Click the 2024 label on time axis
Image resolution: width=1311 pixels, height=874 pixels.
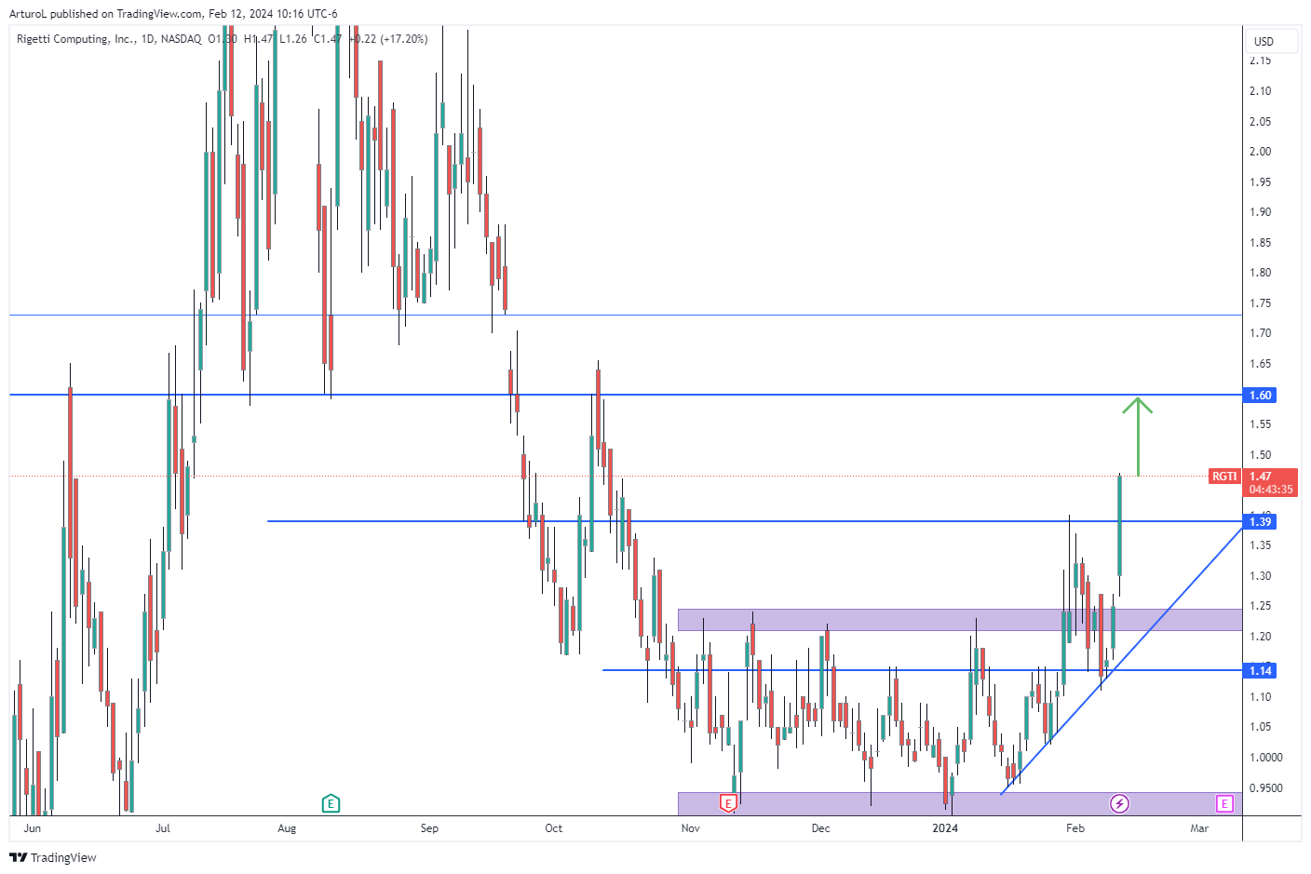[x=945, y=828]
